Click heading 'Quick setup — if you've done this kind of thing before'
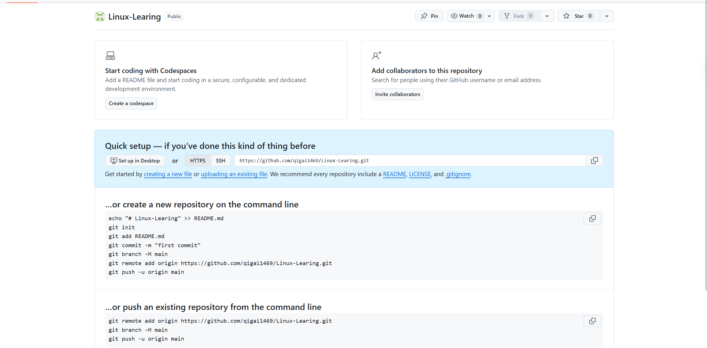Image resolution: width=707 pixels, height=348 pixels. pos(210,146)
